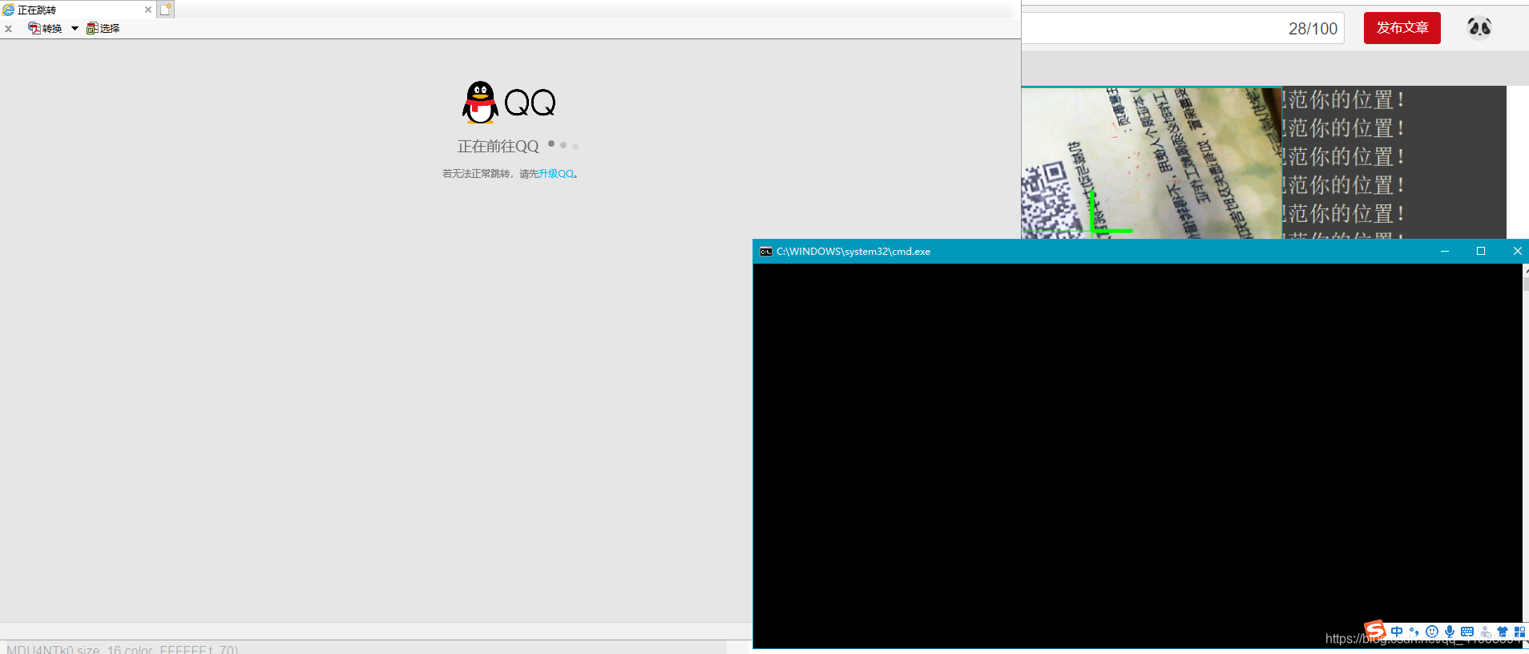Follow the 升级QQ link
Screen dimensions: 1529x654
pyautogui.click(x=555, y=174)
